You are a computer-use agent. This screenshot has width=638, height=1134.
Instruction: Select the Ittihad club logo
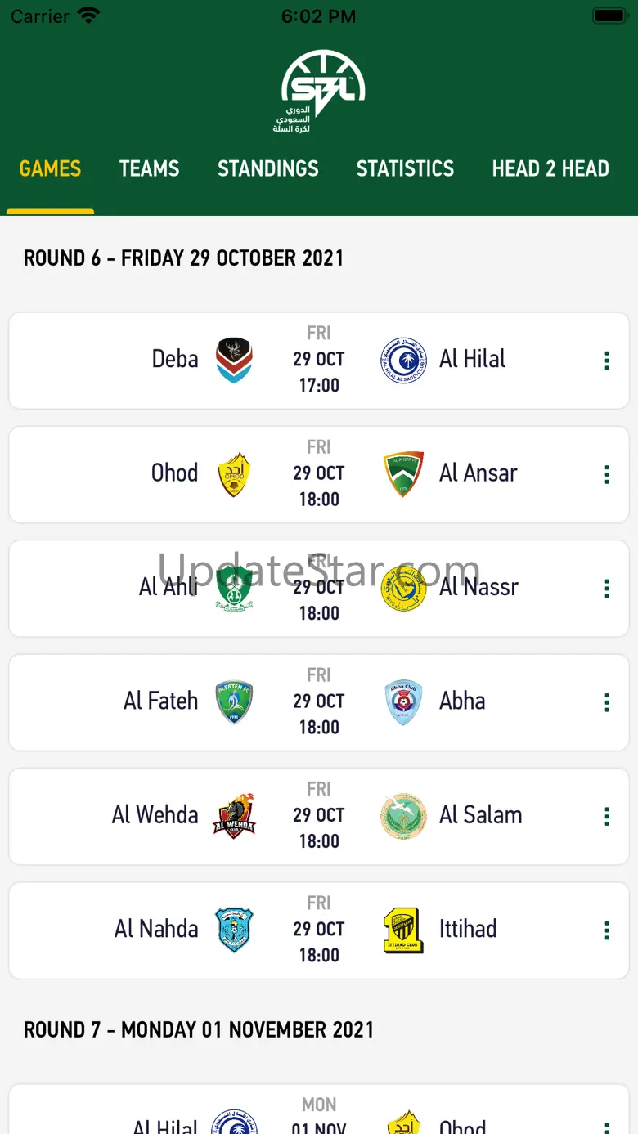point(403,930)
